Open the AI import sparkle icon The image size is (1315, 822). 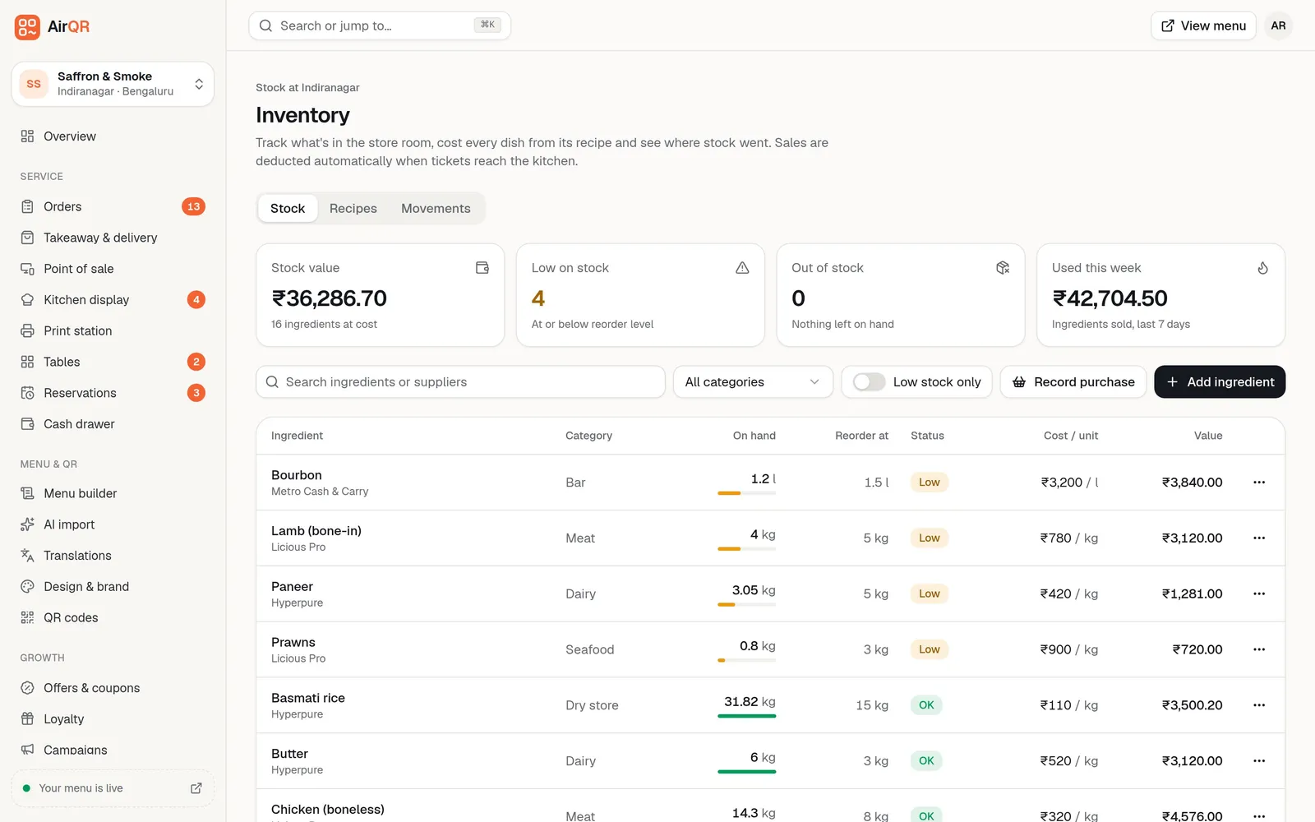tap(27, 524)
